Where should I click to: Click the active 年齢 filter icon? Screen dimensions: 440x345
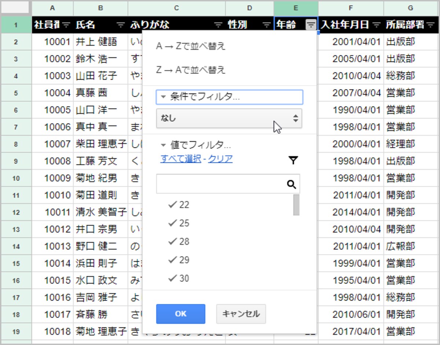[x=311, y=25]
